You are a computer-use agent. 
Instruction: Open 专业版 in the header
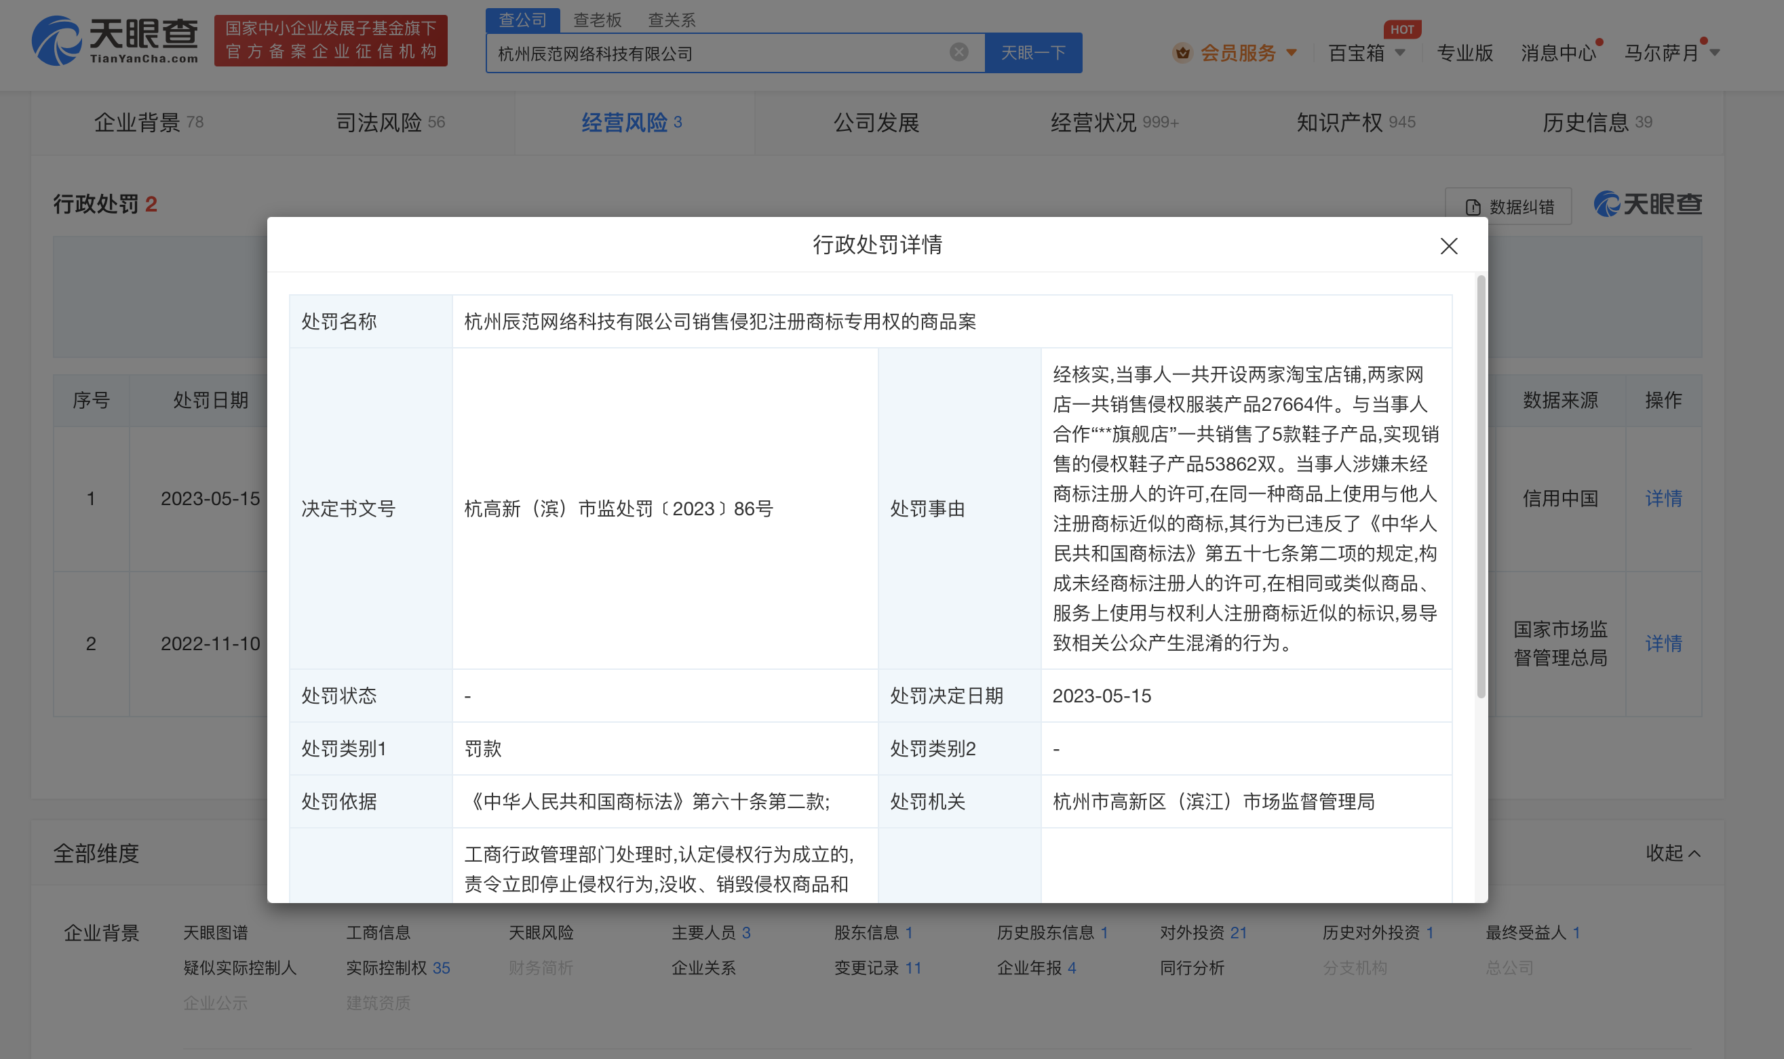[1465, 53]
